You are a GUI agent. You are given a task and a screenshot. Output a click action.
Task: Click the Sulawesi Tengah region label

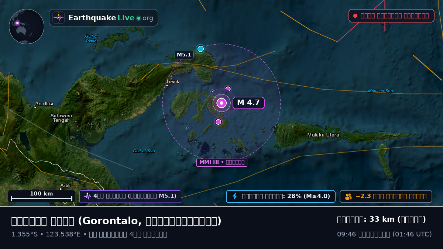click(61, 118)
